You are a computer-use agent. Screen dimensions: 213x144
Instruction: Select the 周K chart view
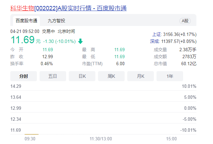[x=111, y=76]
